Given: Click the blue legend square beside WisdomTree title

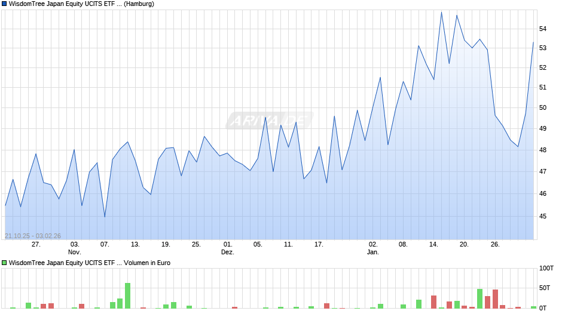Looking at the screenshot, I should [x=4, y=4].
